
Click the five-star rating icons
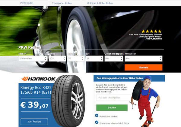point(151,31)
